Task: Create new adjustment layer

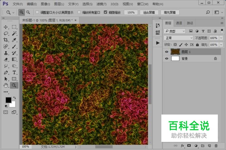Action: click(196, 146)
